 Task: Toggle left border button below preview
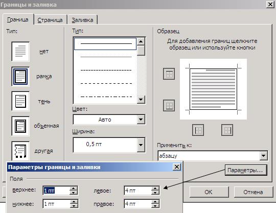click(198, 130)
